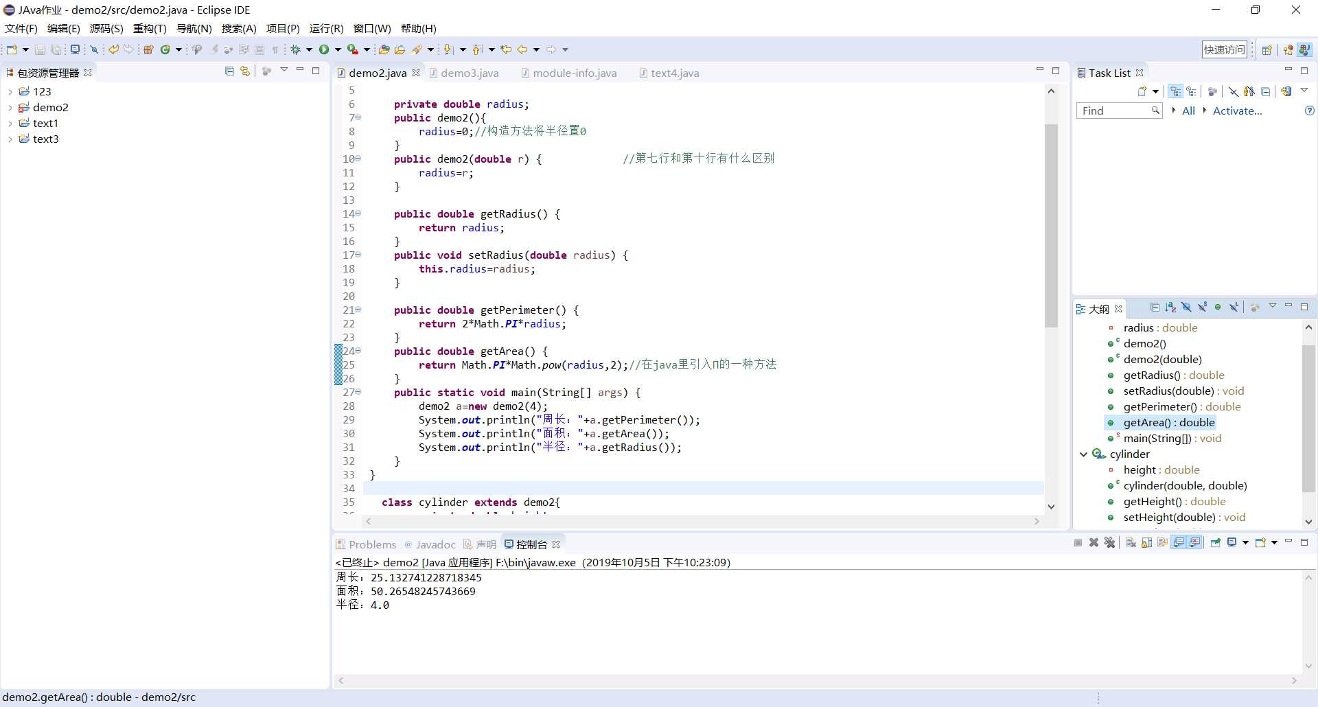Click the Next Annotation toolbar icon
The image size is (1318, 707).
[x=448, y=49]
